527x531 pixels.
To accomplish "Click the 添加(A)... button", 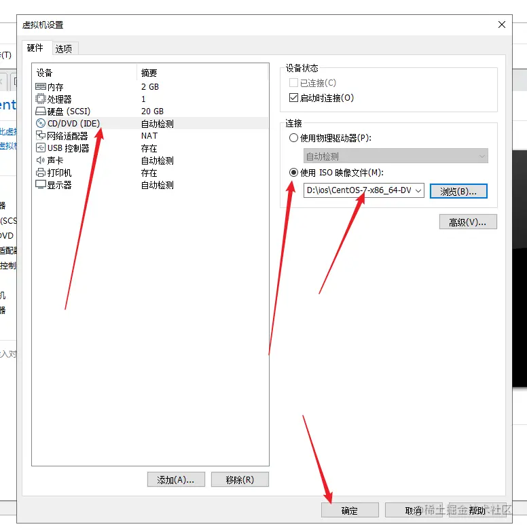I will tap(176, 479).
